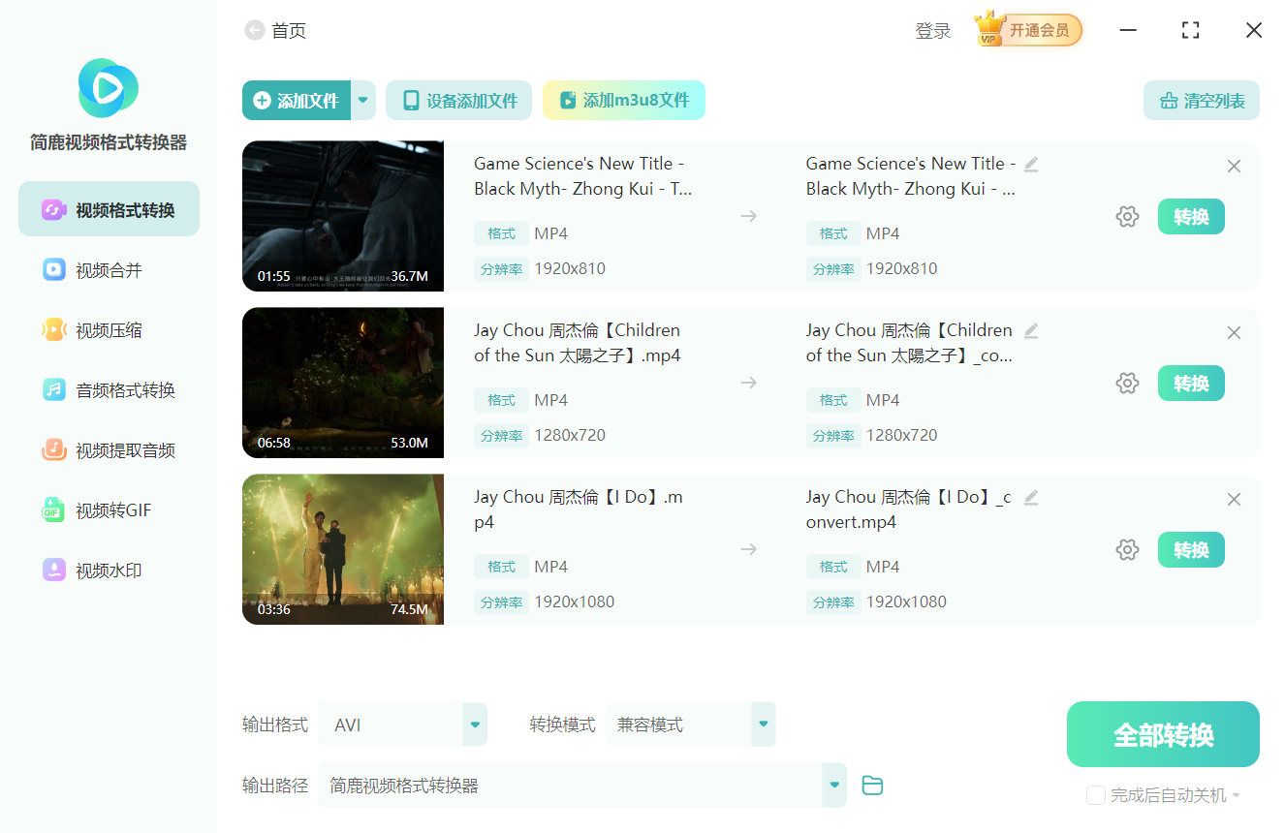Click the broom icon on 清空列表
This screenshot has width=1285, height=833.
(1169, 101)
